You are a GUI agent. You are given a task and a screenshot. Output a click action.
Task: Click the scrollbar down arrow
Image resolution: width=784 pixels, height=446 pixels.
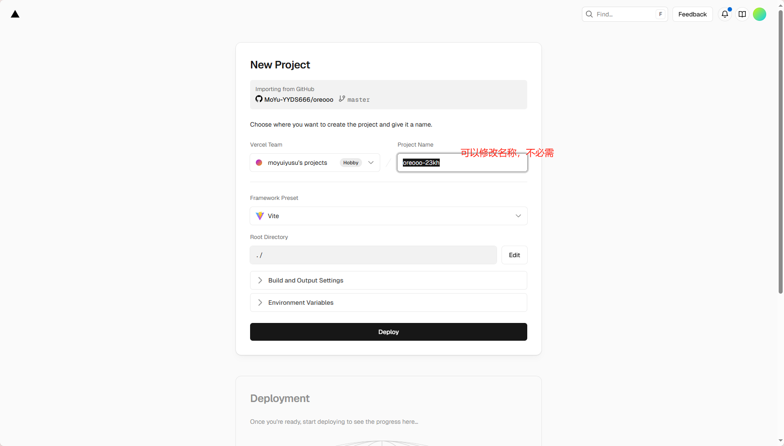point(780,441)
